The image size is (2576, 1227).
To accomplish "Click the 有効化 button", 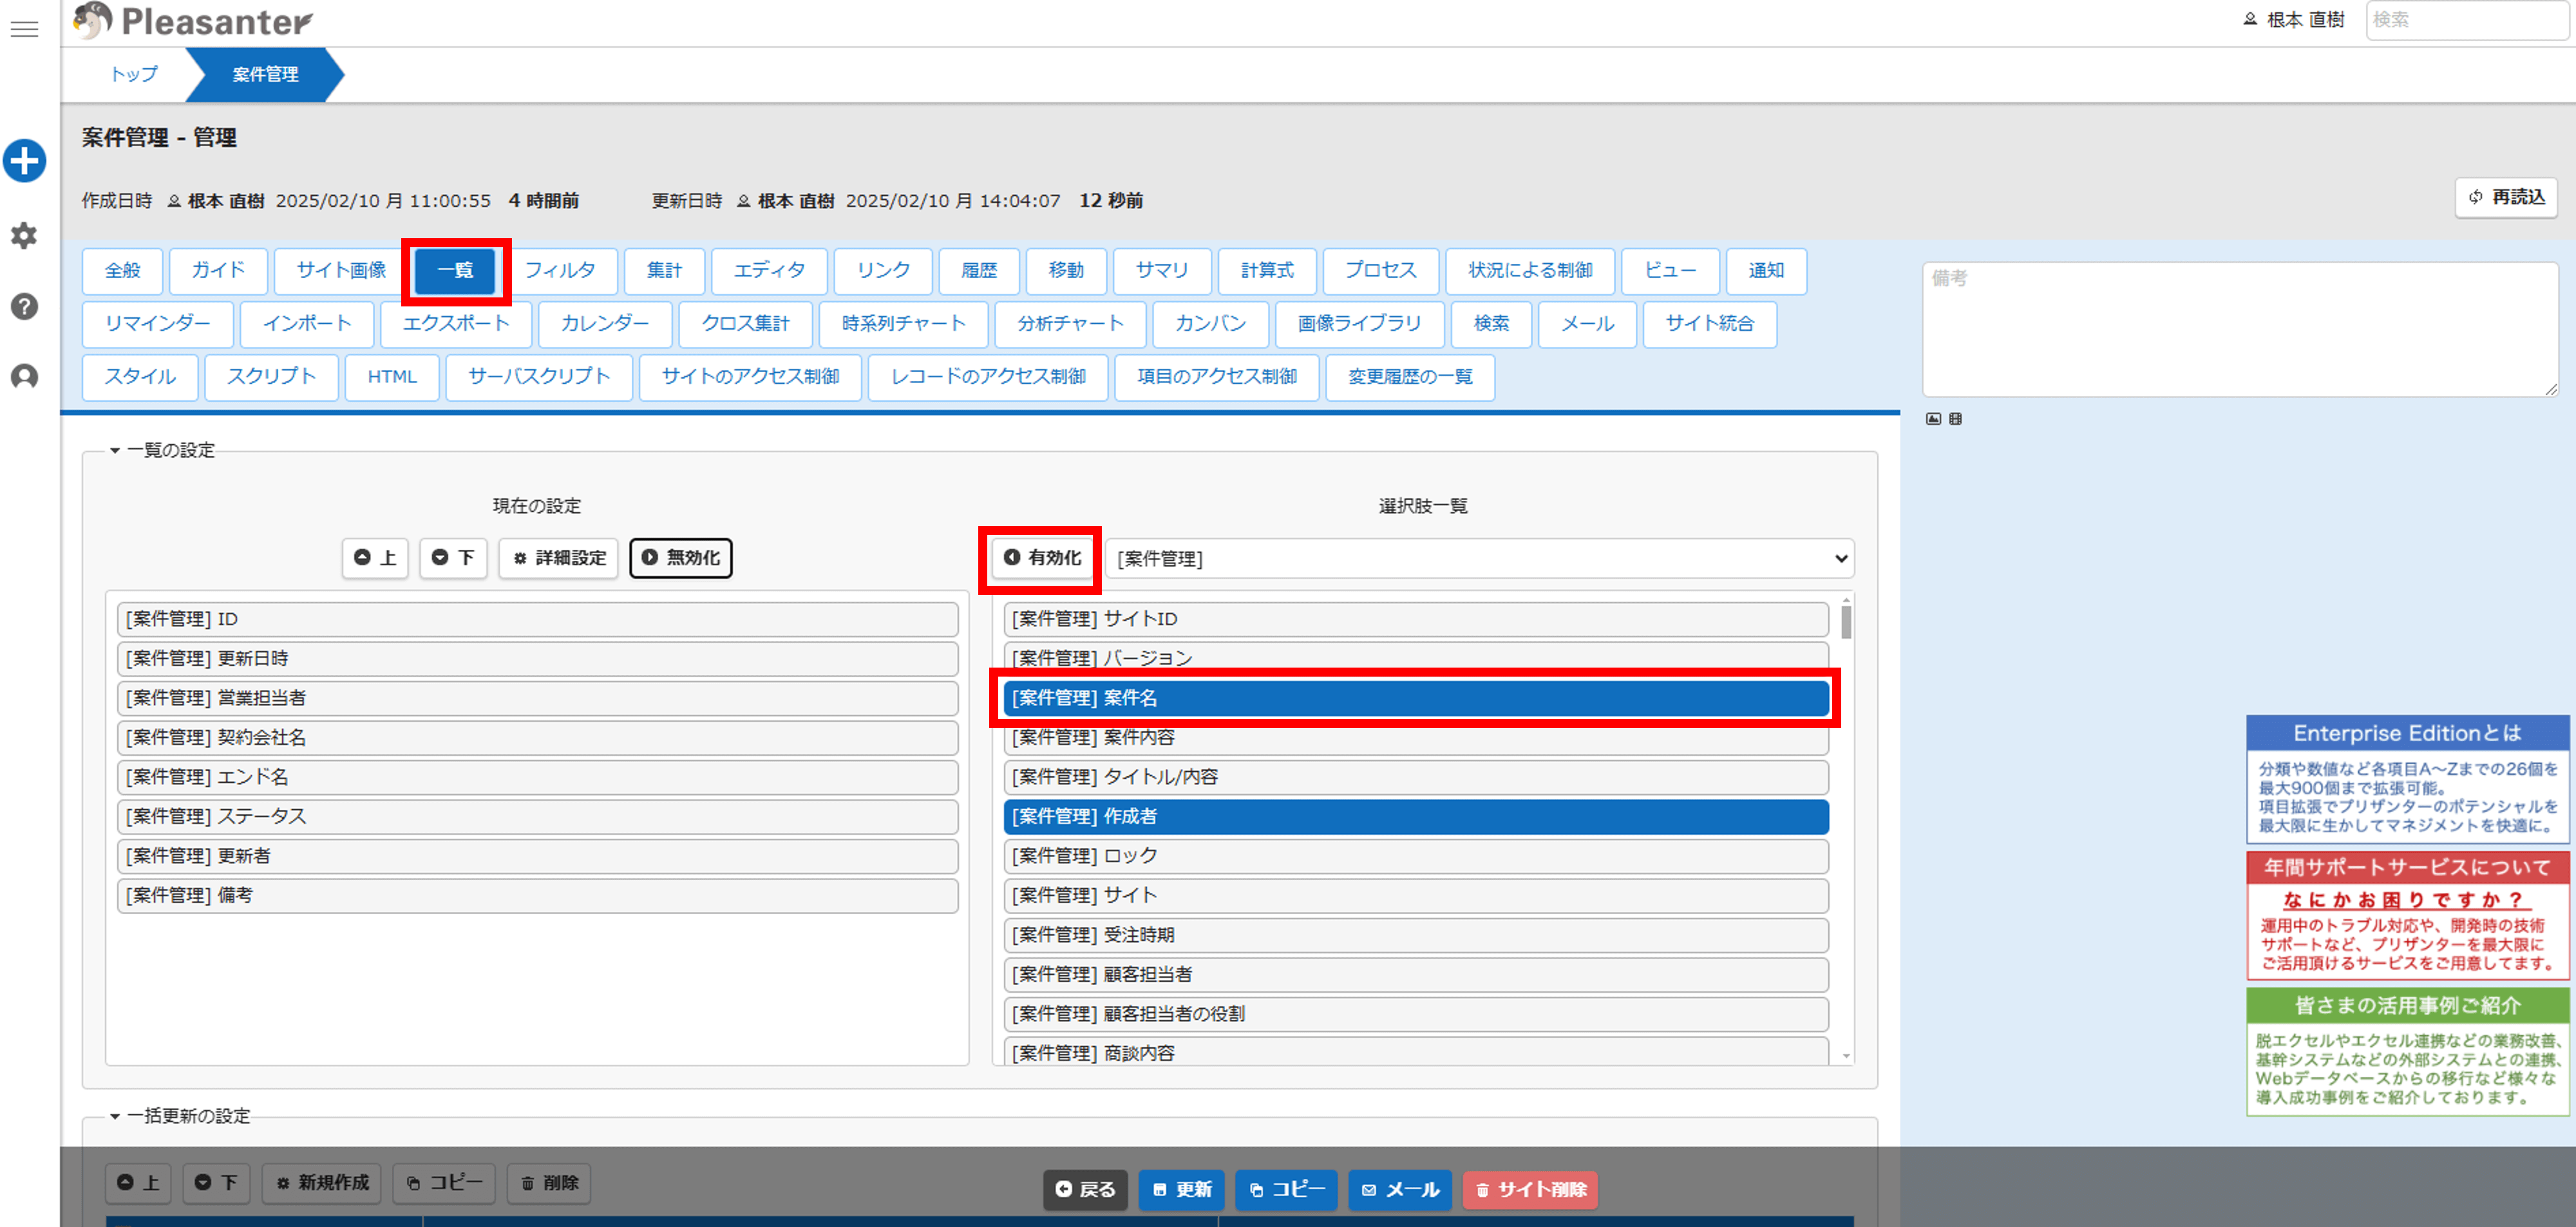I will (x=1042, y=558).
